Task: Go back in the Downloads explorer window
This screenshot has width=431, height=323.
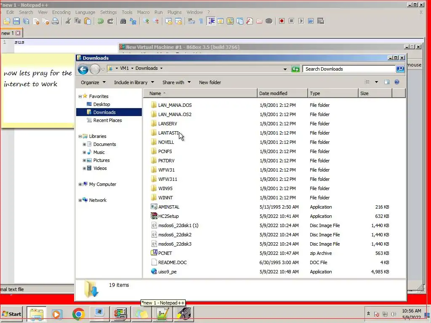Action: point(83,69)
